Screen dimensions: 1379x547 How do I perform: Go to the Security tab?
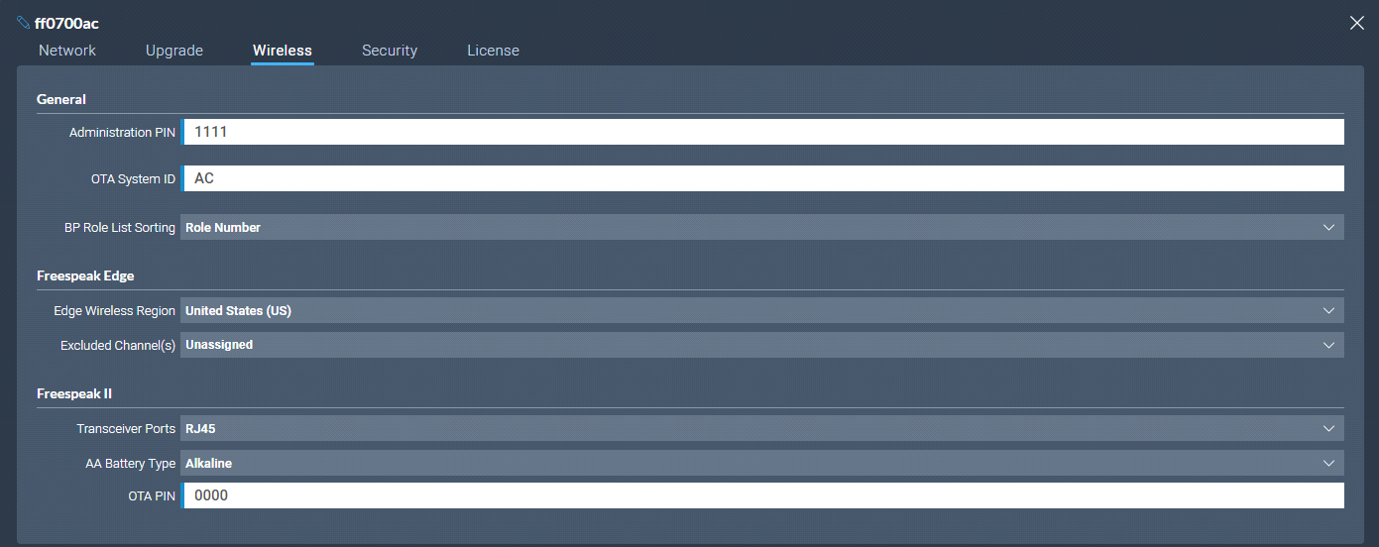[390, 51]
